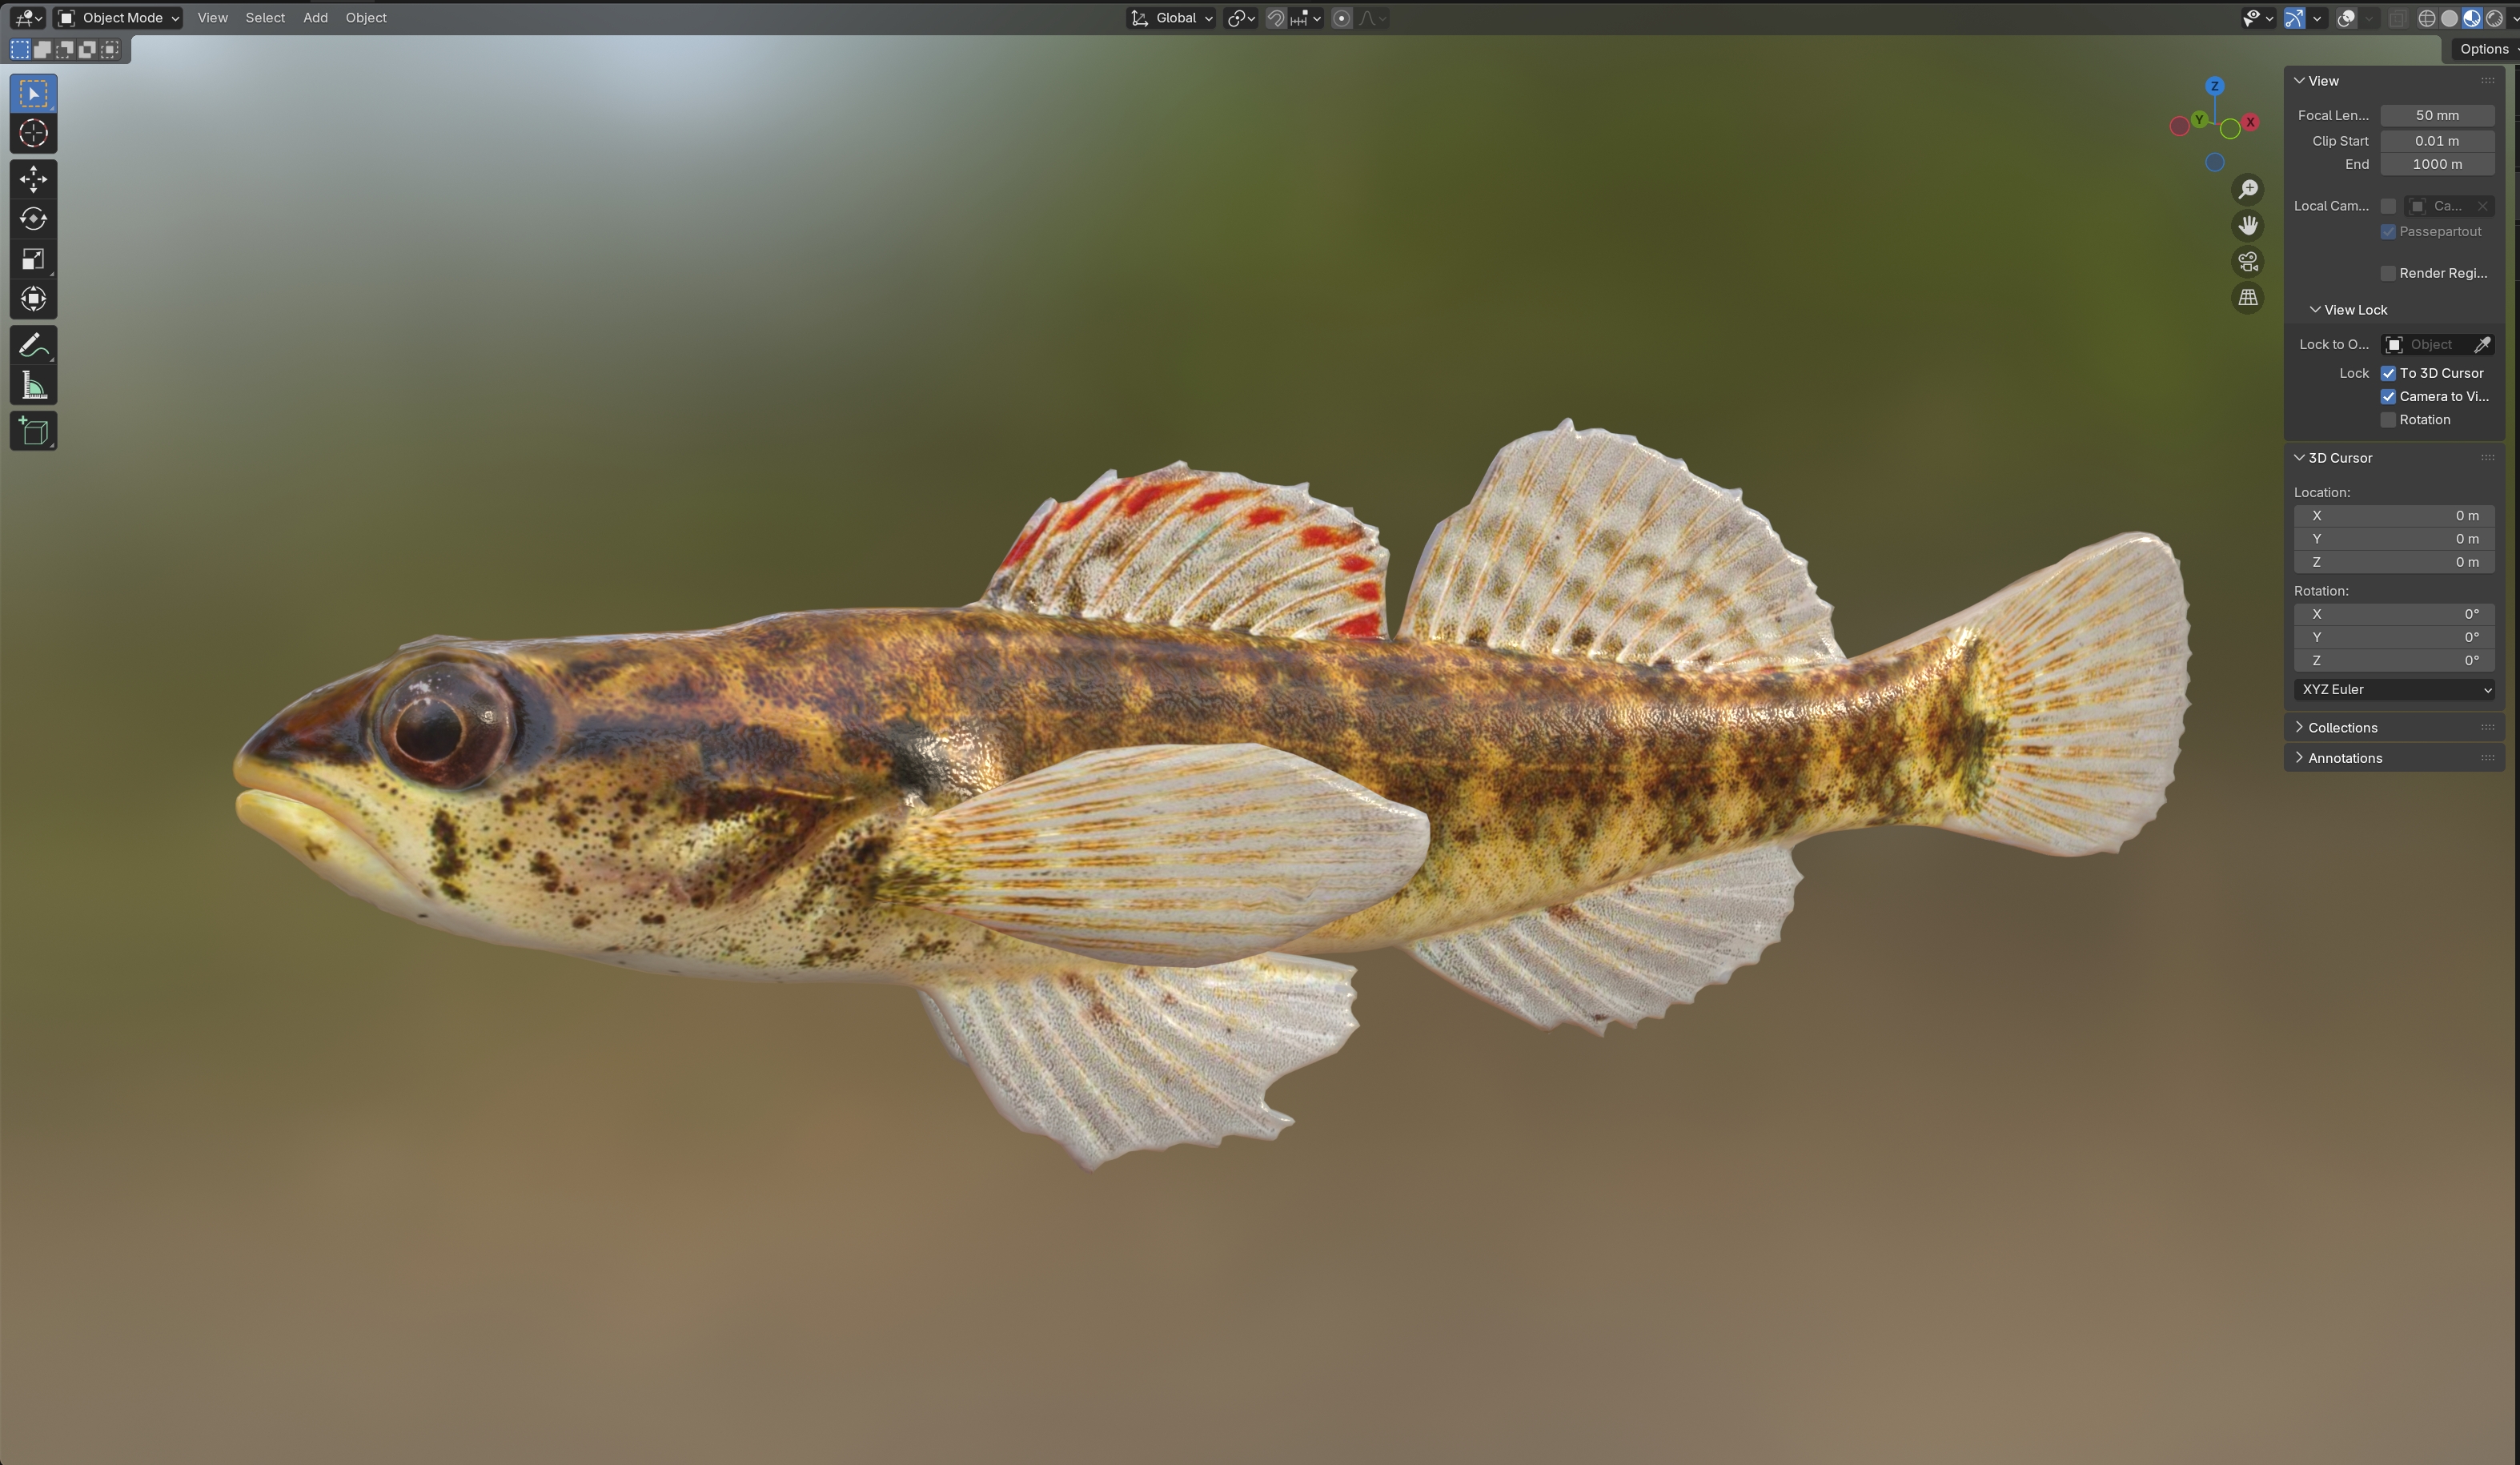Screen dimensions: 2520x1465
Task: Activate the Move tool
Action: tap(33, 179)
